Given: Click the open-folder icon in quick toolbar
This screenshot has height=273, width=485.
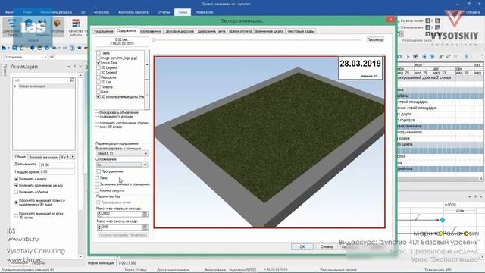Looking at the screenshot, I should pyautogui.click(x=4, y=48).
